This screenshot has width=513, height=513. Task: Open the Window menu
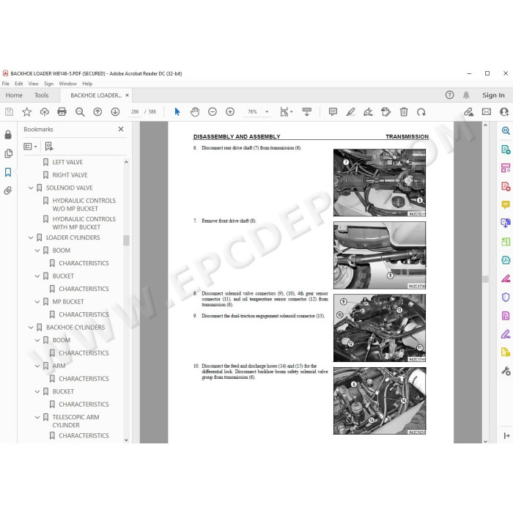point(67,84)
